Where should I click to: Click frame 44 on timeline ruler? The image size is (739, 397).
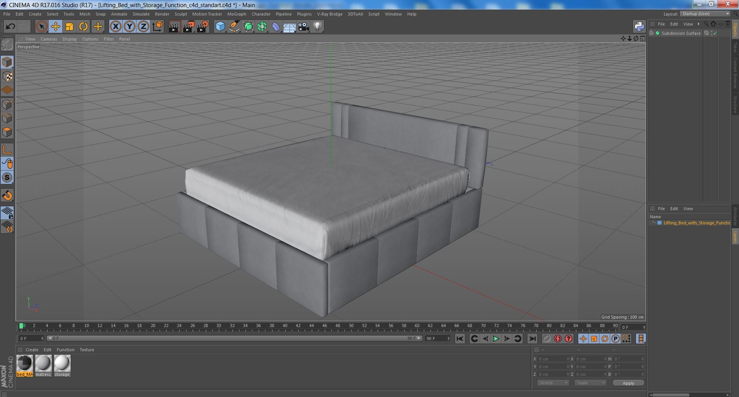(311, 326)
